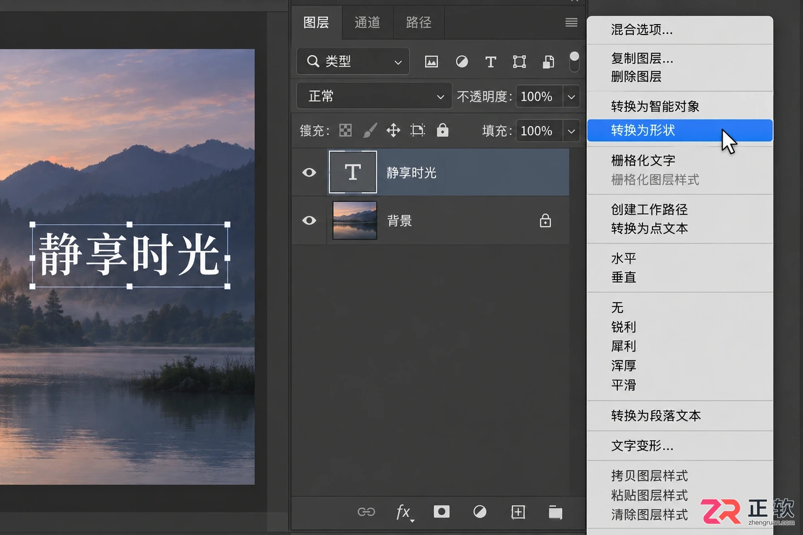The width and height of the screenshot is (803, 535).
Task: Create new fill or adjustment layer
Action: (480, 512)
